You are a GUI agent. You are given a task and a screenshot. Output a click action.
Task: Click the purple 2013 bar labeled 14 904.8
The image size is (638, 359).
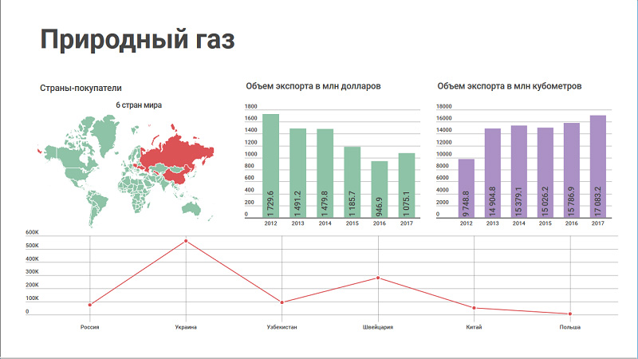[x=492, y=173]
